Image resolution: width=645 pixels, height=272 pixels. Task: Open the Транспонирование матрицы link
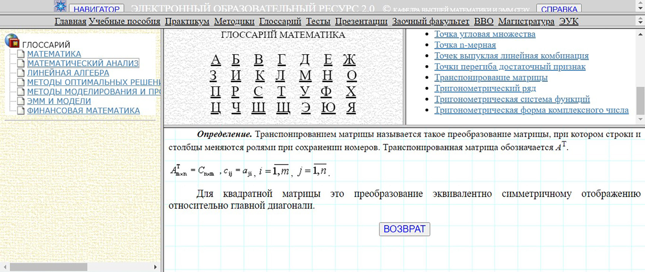[490, 78]
